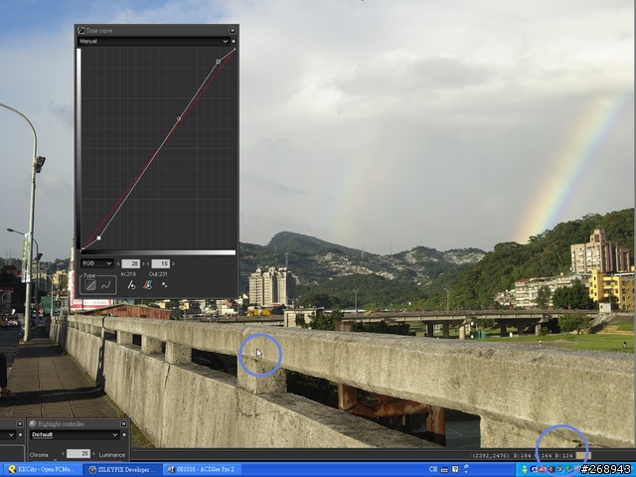Switch to the KKCity taskbar window

pyautogui.click(x=44, y=469)
